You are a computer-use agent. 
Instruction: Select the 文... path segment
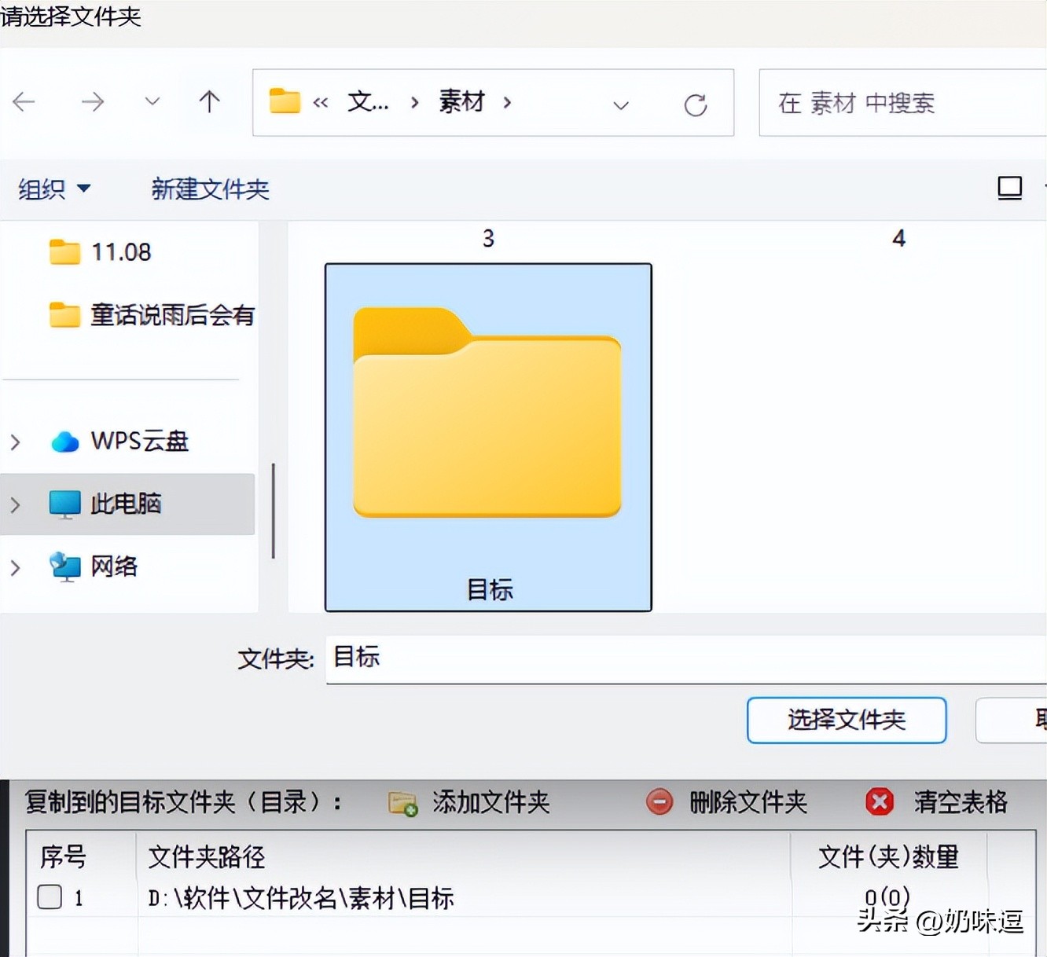368,101
